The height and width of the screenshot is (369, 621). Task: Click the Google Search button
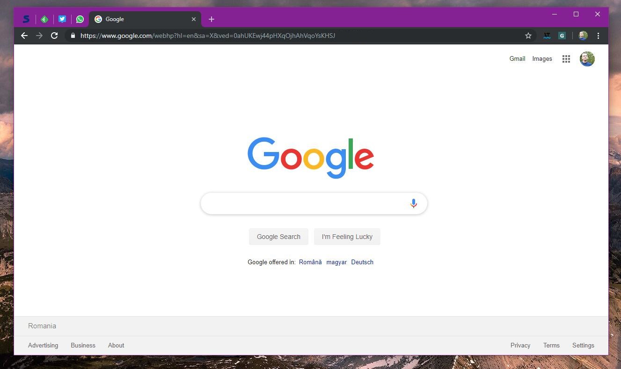pyautogui.click(x=278, y=237)
